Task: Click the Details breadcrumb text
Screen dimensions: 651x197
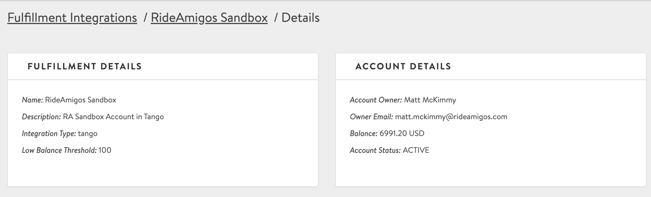Action: 300,18
